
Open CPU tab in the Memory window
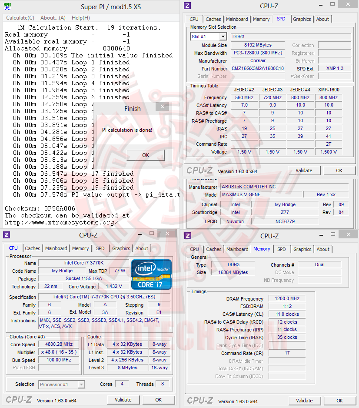click(194, 249)
